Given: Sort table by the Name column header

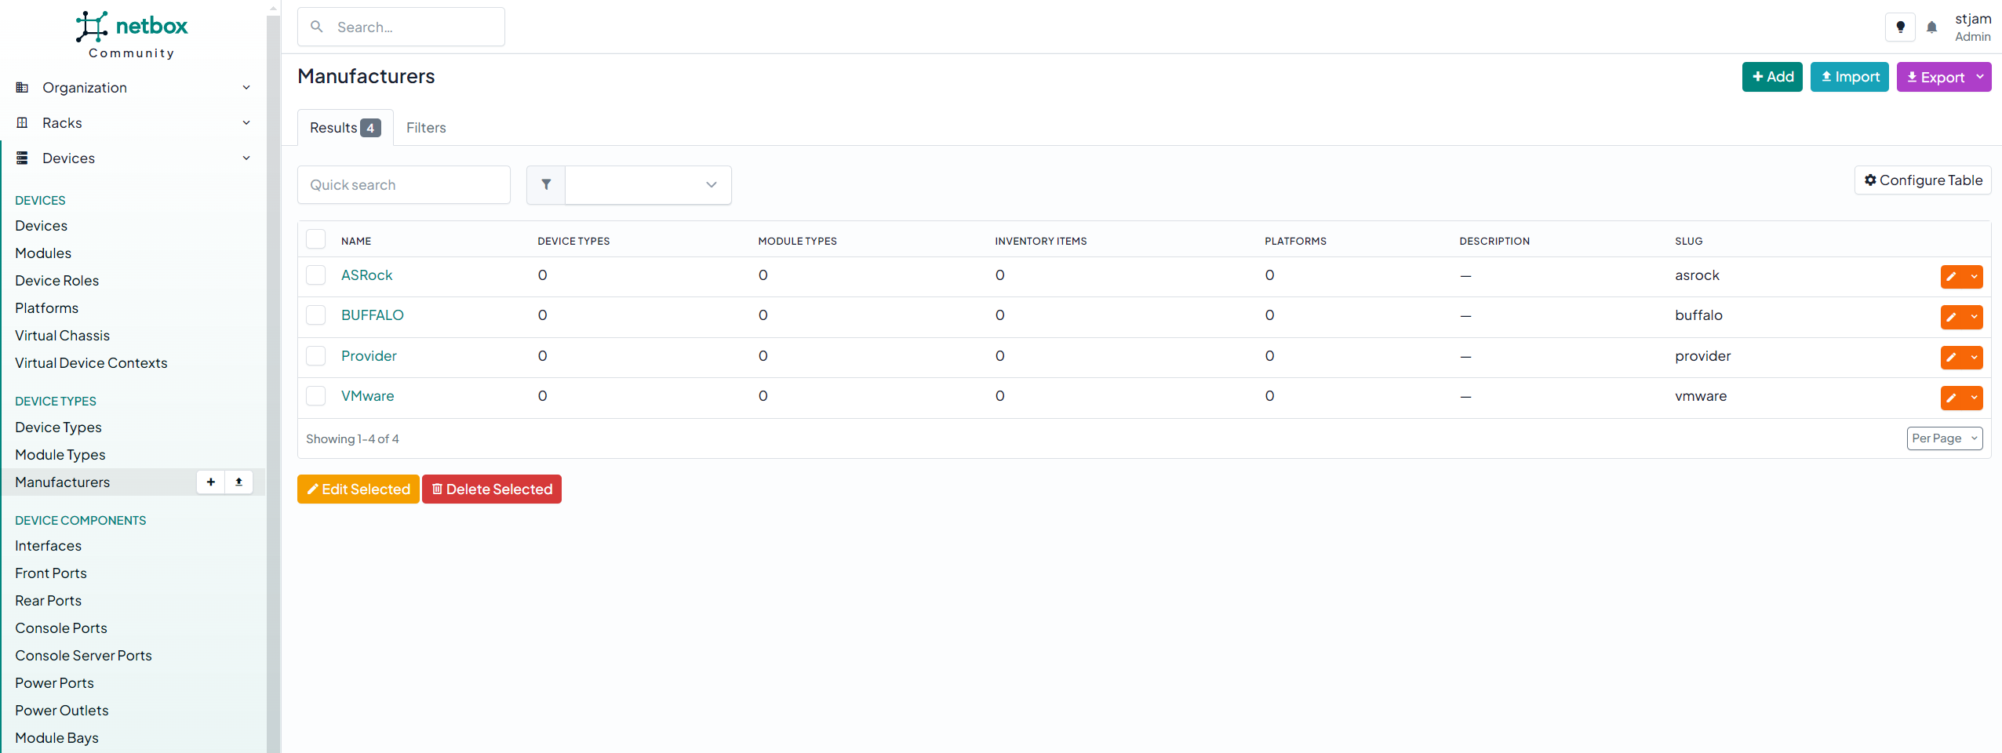Looking at the screenshot, I should click(356, 241).
